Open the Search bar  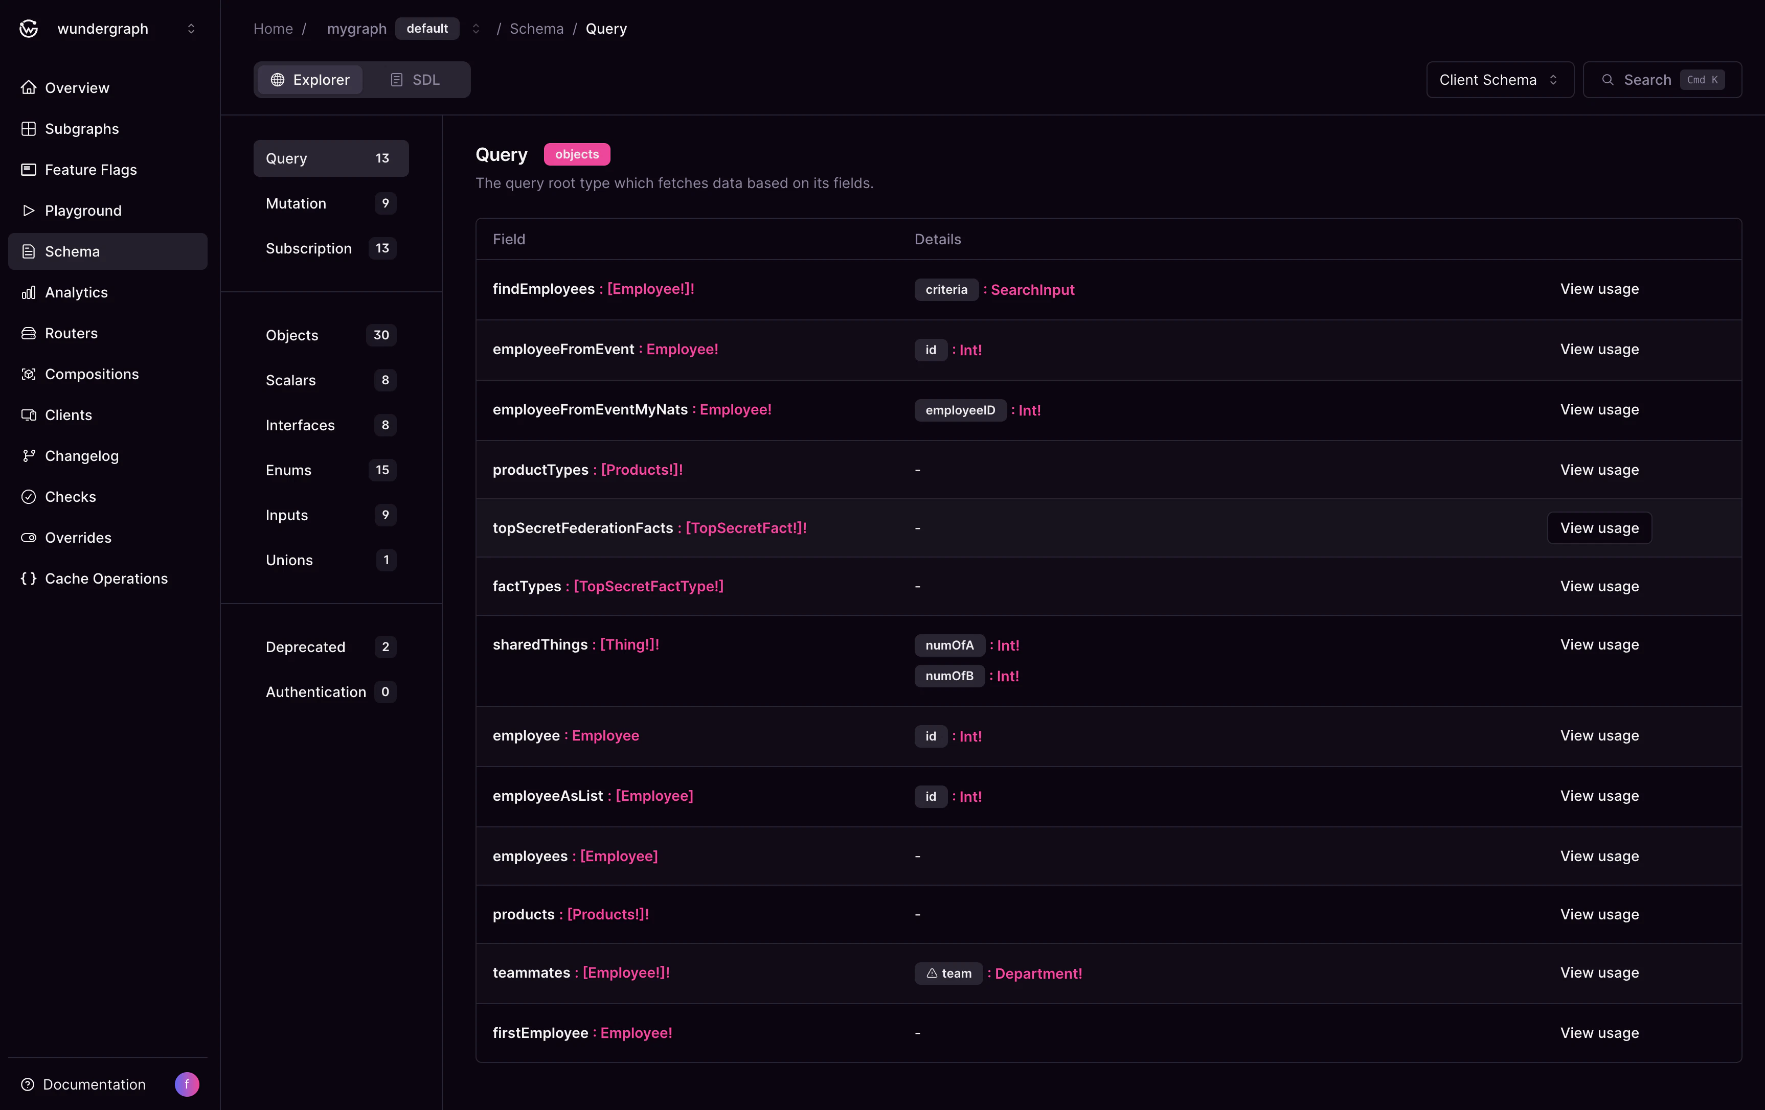[x=1662, y=79]
